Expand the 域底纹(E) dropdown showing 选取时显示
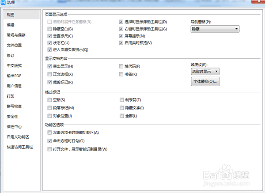Image resolution: width=265 pixels, height=193 pixels. click(205, 72)
